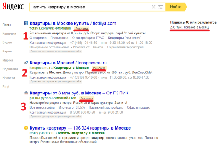Click 235 тыс. показов в месяц text
The width and height of the screenshot is (218, 144).
click(x=190, y=27)
